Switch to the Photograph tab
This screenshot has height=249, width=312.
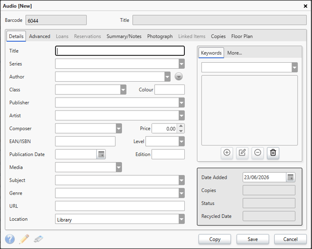point(160,36)
